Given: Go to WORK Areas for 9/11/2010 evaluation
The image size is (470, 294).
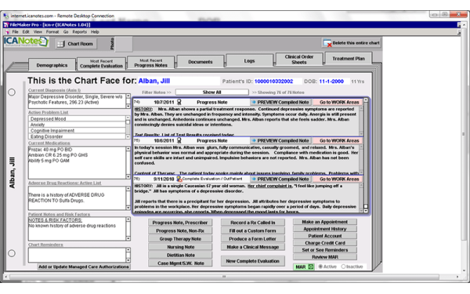Looking at the screenshot, I should coord(337,179).
